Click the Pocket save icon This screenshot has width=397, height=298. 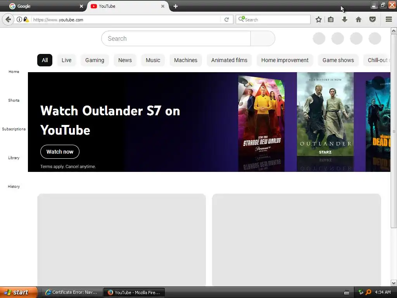pyautogui.click(x=373, y=19)
